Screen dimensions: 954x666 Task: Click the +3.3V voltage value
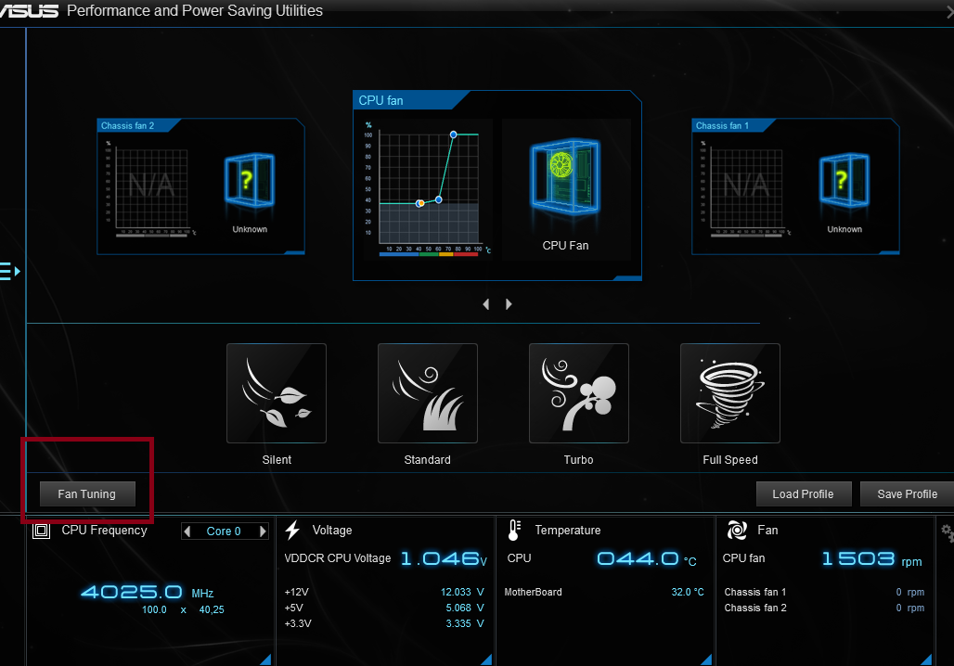coord(465,623)
